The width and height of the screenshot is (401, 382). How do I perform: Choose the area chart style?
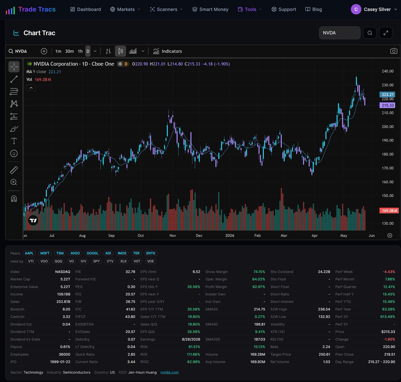pyautogui.click(x=133, y=51)
